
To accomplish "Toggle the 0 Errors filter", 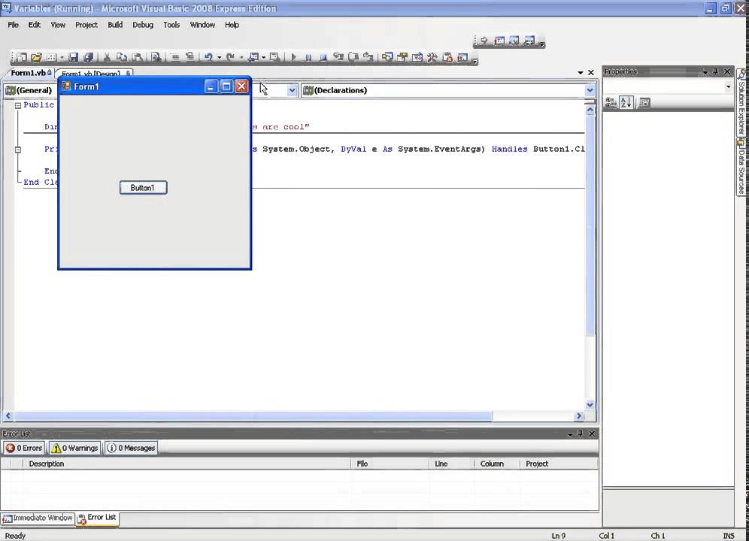I will (x=24, y=448).
